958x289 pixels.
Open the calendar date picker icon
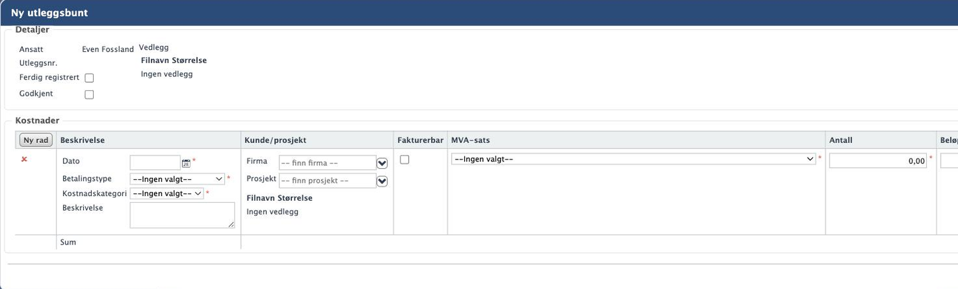point(186,163)
